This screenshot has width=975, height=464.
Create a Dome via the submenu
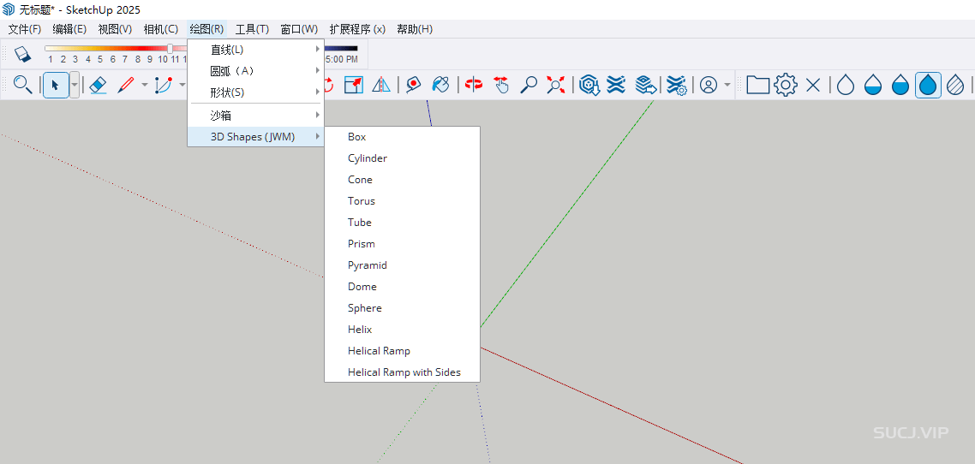[x=402, y=287]
